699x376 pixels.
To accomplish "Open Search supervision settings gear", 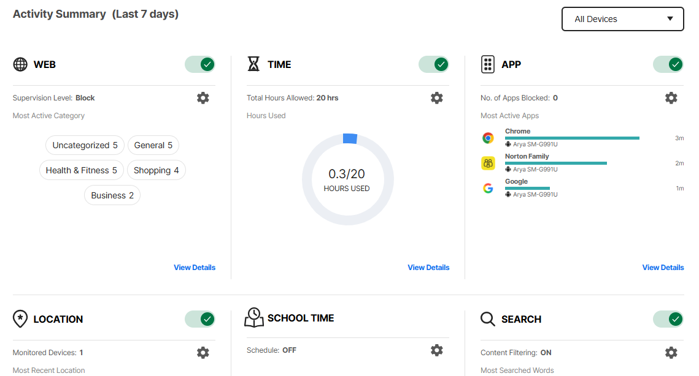I will pos(671,353).
